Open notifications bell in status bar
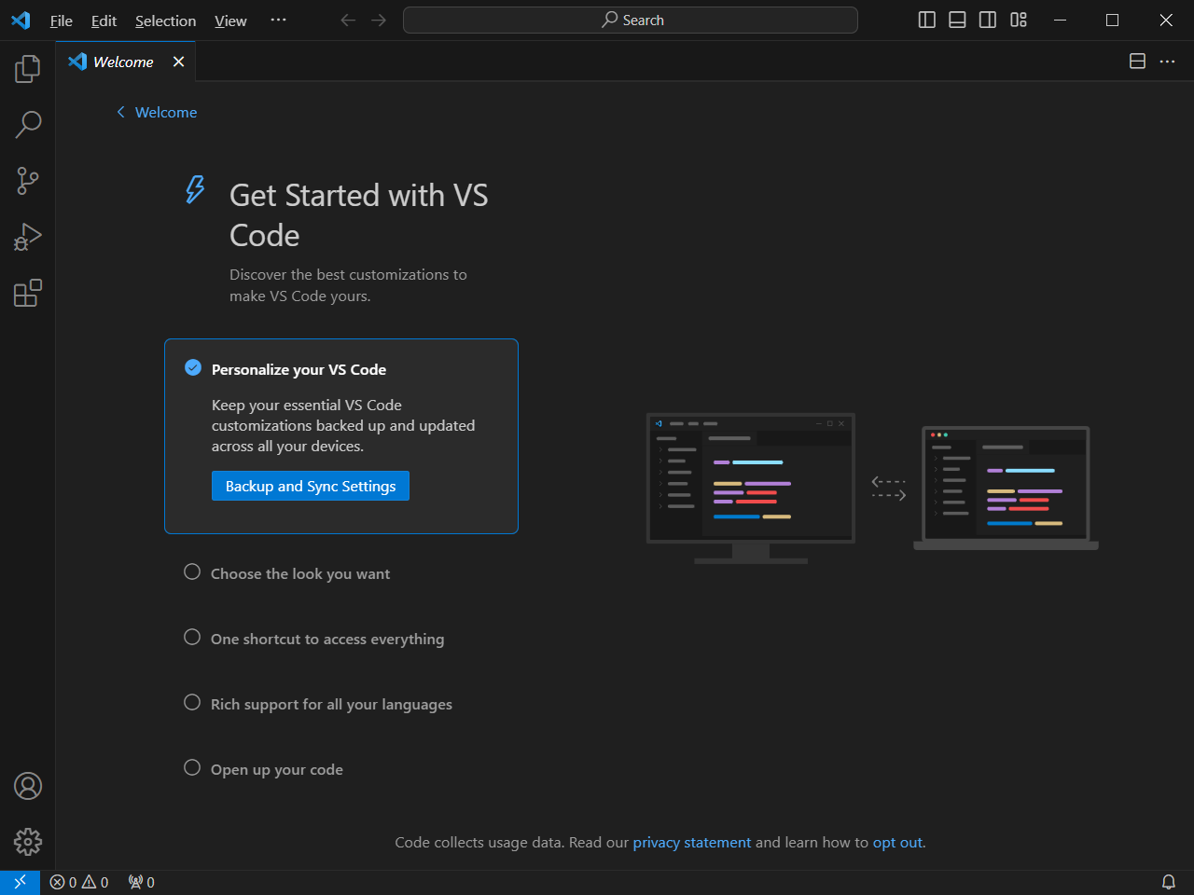The width and height of the screenshot is (1194, 895). click(x=1168, y=882)
